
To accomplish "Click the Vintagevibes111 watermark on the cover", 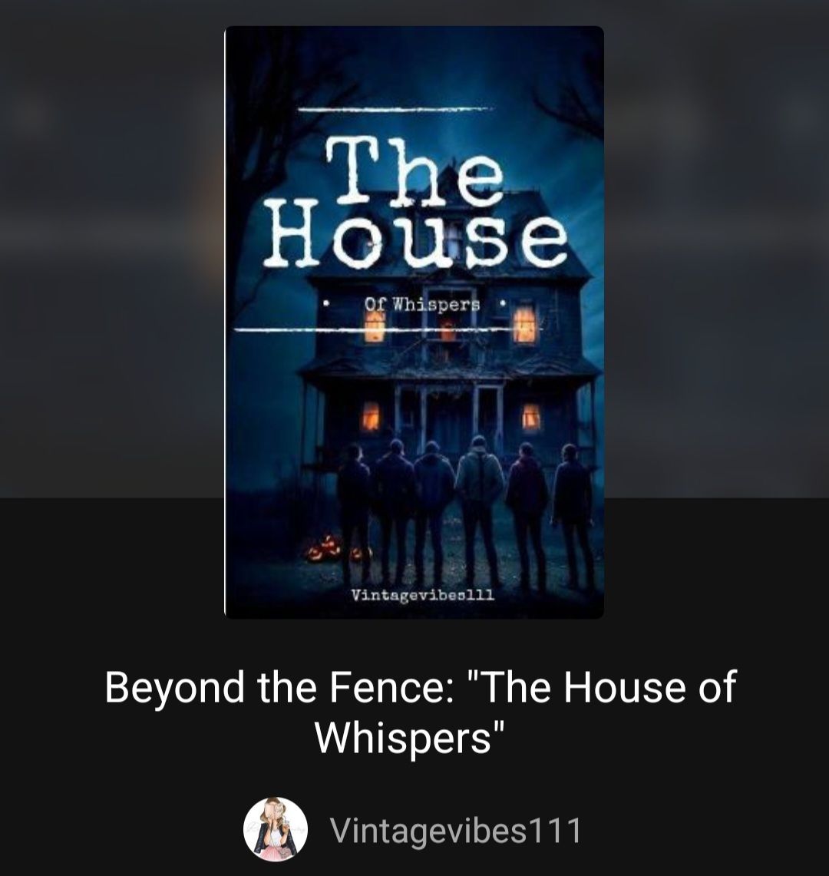I will (x=423, y=596).
